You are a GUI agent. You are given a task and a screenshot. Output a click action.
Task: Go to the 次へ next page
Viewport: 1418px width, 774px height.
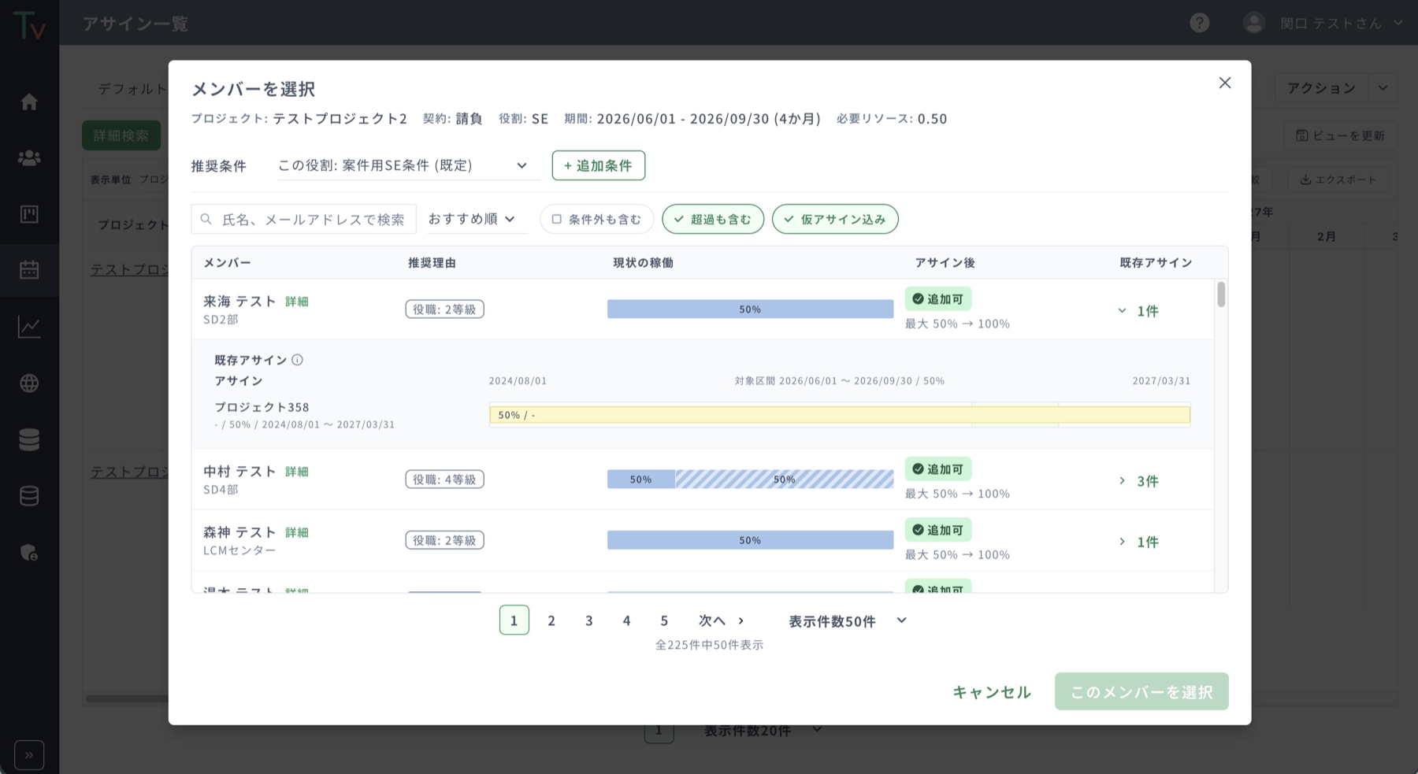coord(722,620)
